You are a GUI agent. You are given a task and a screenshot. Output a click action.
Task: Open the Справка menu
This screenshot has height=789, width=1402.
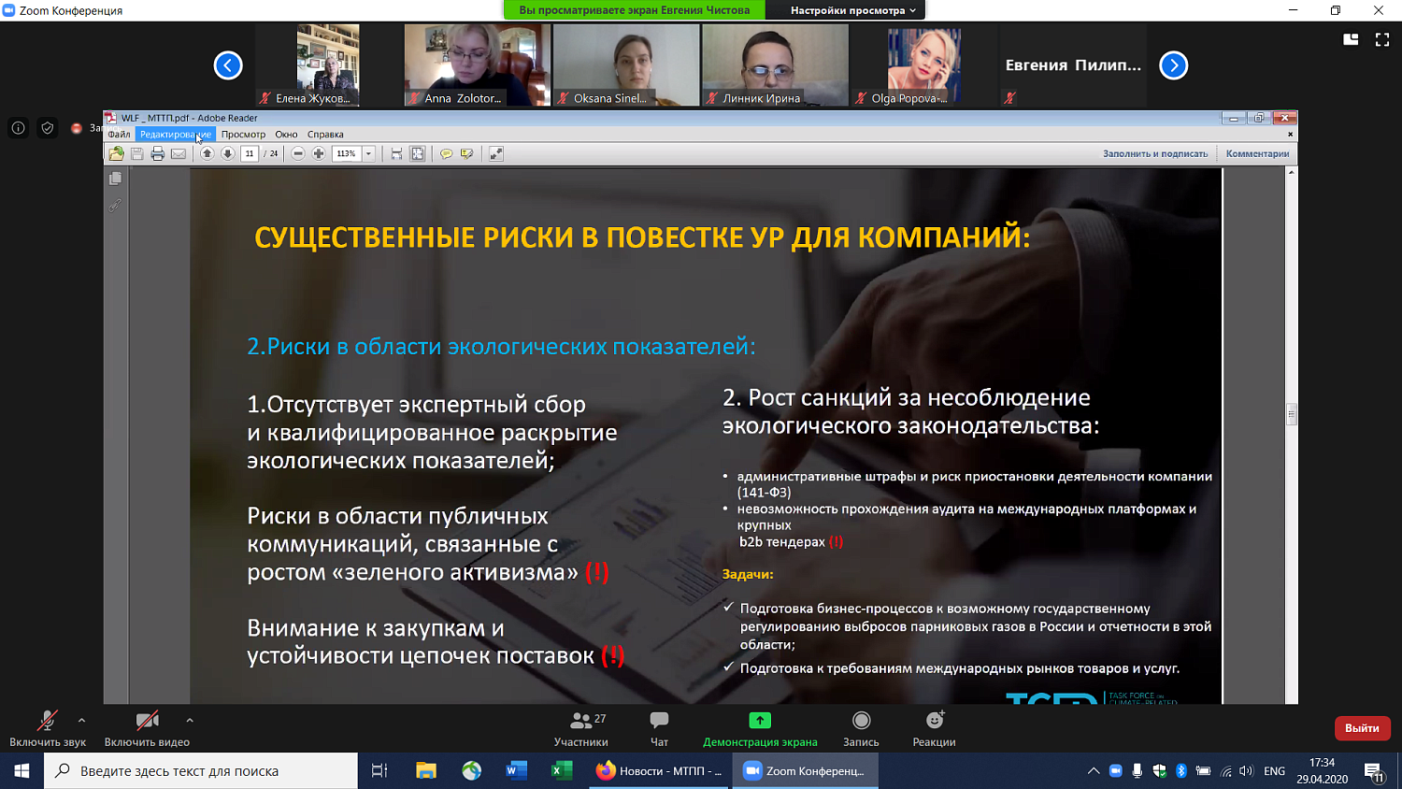click(325, 135)
